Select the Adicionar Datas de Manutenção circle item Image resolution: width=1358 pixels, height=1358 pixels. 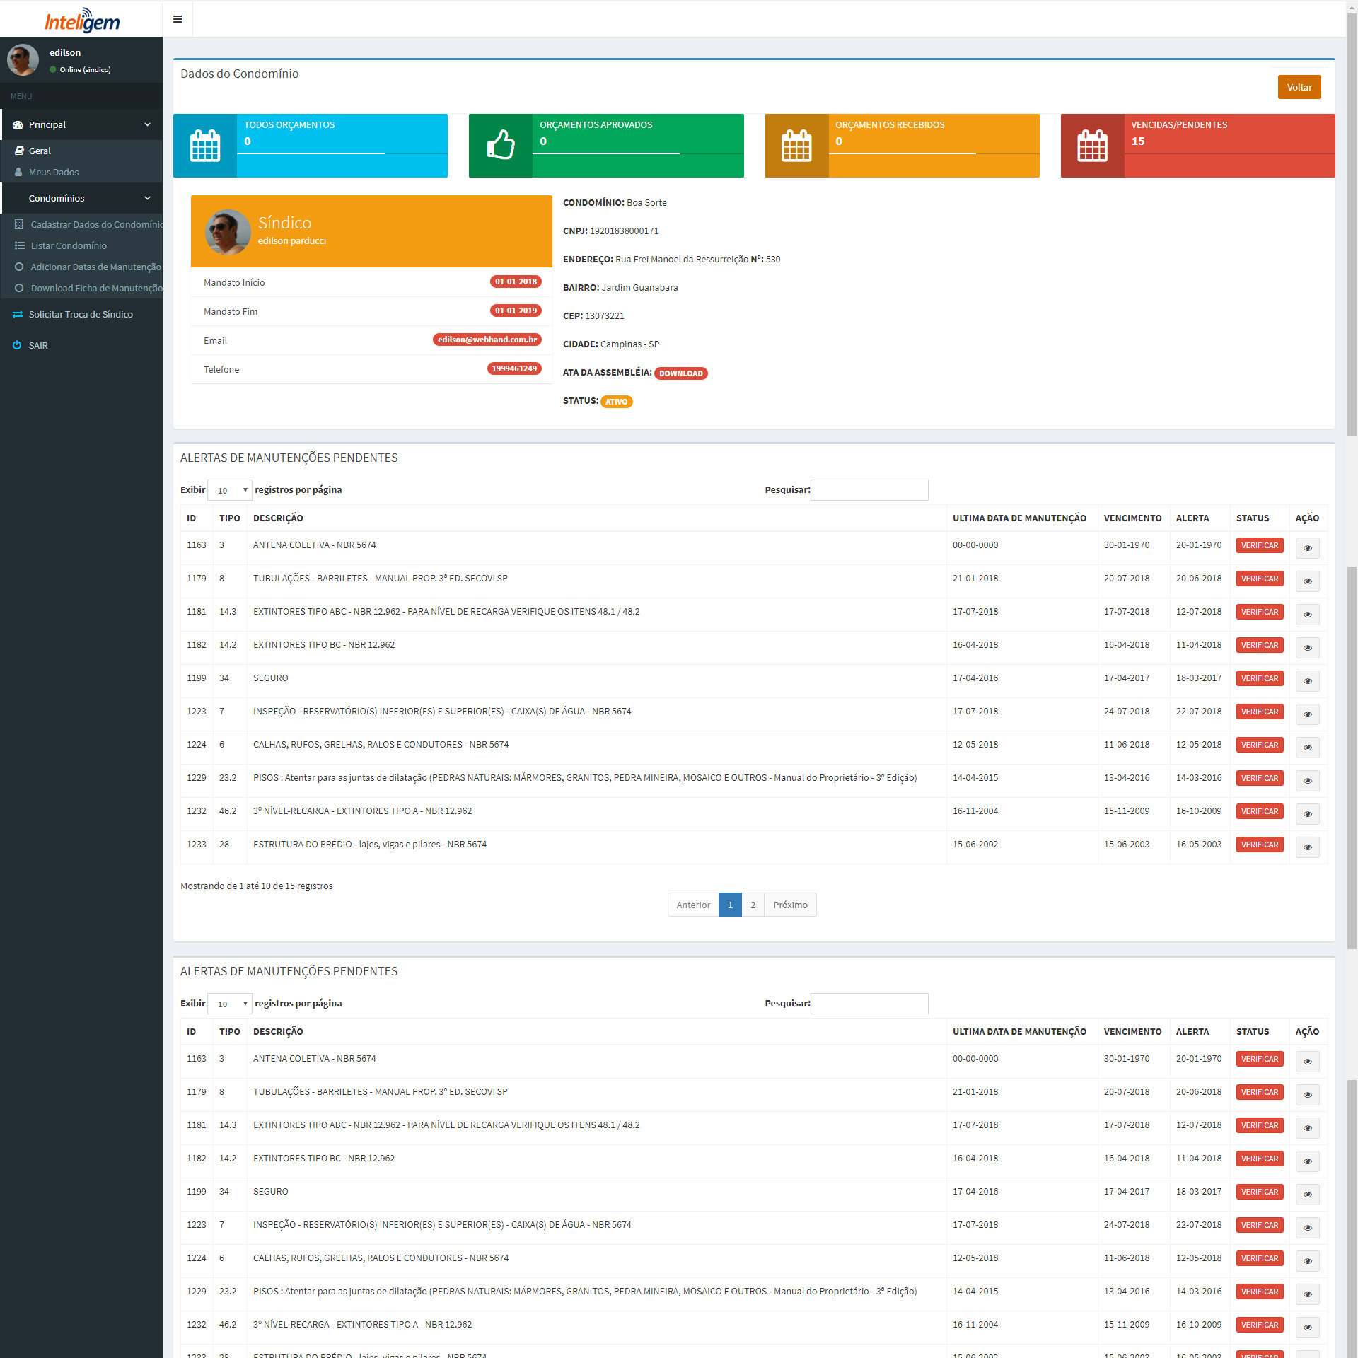[19, 267]
